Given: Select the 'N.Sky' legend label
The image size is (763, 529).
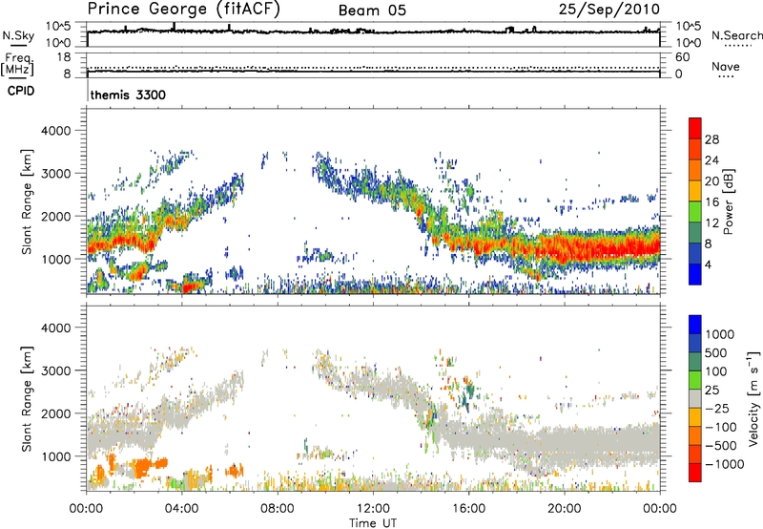Looking at the screenshot, I should (x=18, y=35).
